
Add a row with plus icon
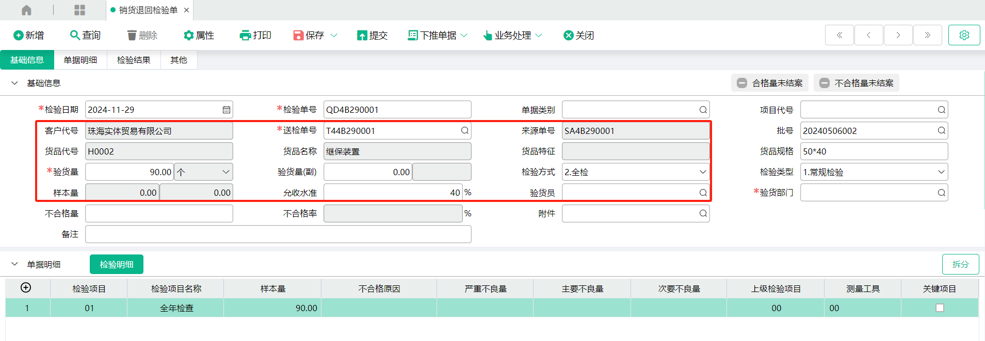coord(26,287)
